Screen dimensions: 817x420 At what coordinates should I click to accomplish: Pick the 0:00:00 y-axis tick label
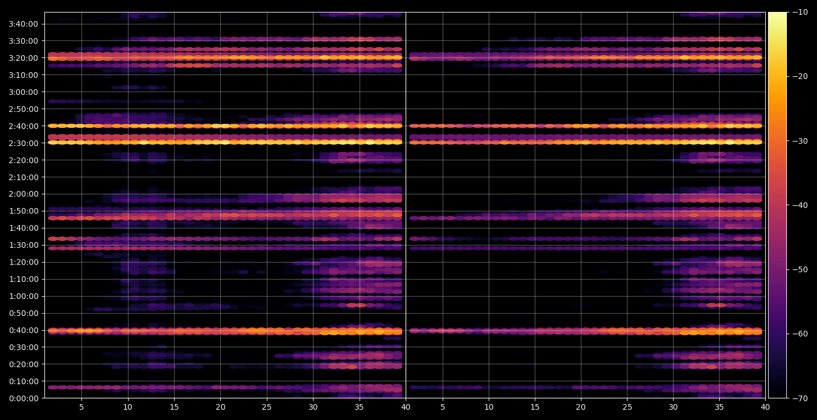tap(23, 398)
